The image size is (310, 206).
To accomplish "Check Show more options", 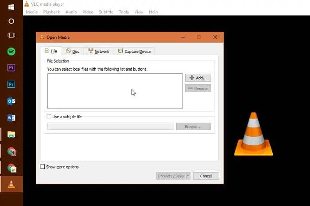I will pyautogui.click(x=43, y=167).
